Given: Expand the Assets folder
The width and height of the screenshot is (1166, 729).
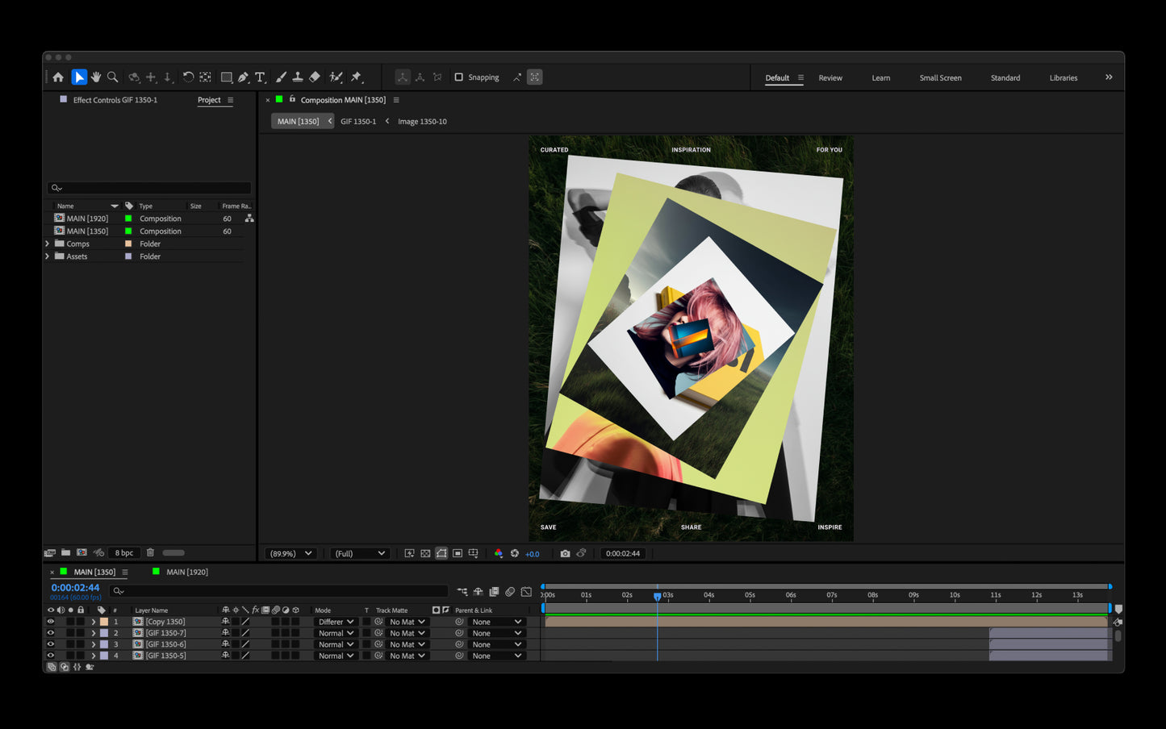Looking at the screenshot, I should (x=47, y=256).
